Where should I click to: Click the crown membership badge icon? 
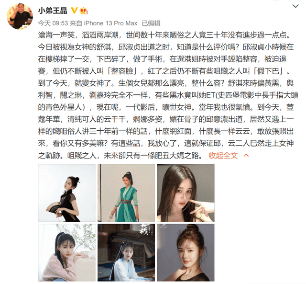(x=84, y=11)
